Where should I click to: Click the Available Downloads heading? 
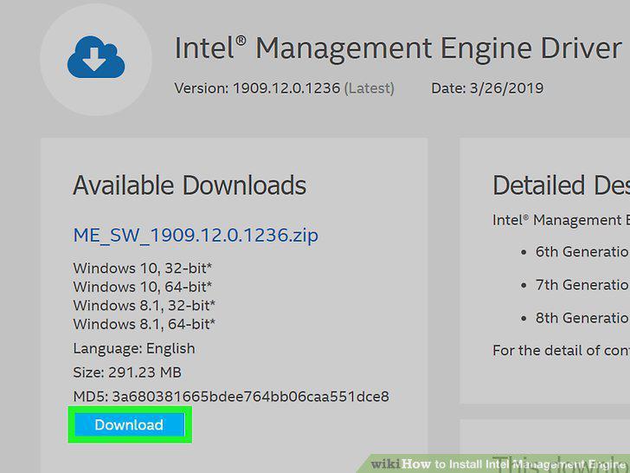tap(190, 185)
